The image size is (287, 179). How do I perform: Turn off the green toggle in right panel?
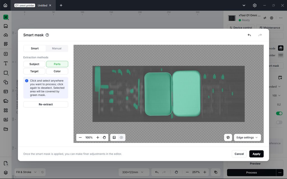279,114
